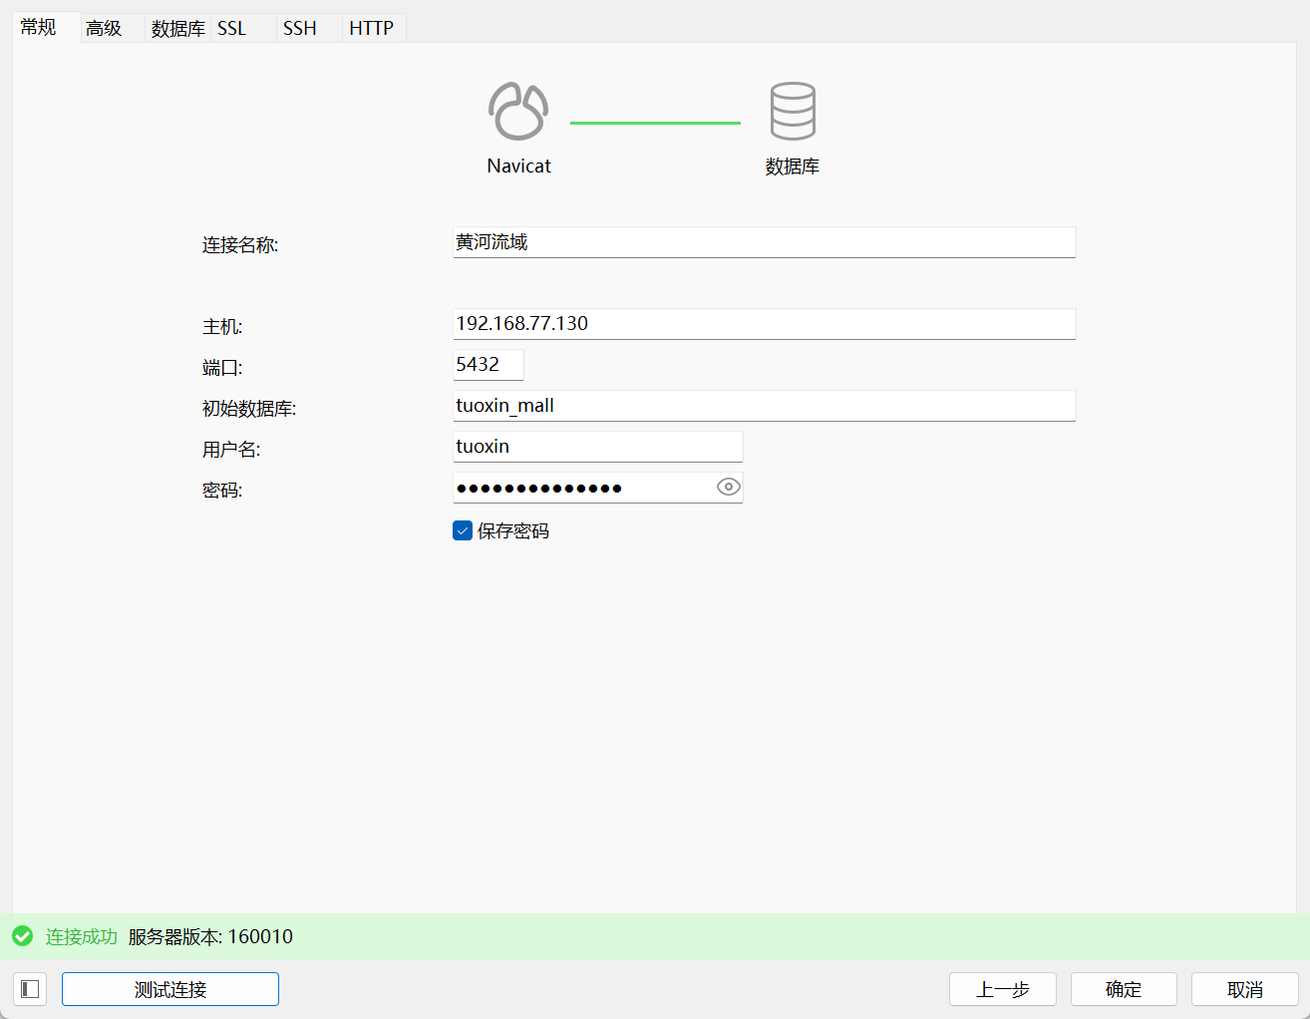This screenshot has height=1019, width=1310.
Task: Toggle the side panel icon button
Action: click(x=30, y=989)
